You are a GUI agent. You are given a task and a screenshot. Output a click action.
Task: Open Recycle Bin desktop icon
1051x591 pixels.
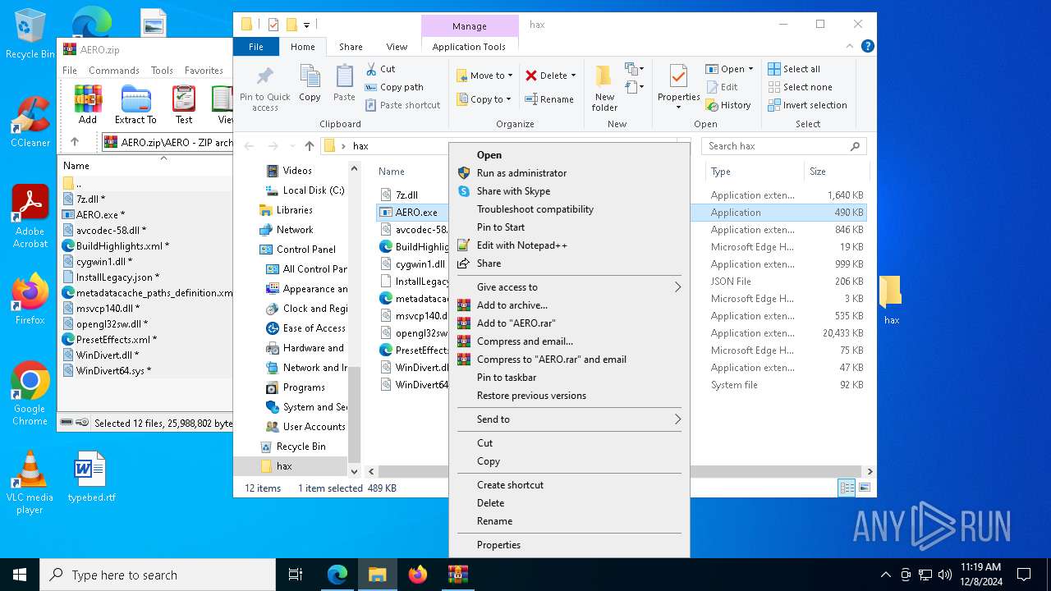pos(30,34)
